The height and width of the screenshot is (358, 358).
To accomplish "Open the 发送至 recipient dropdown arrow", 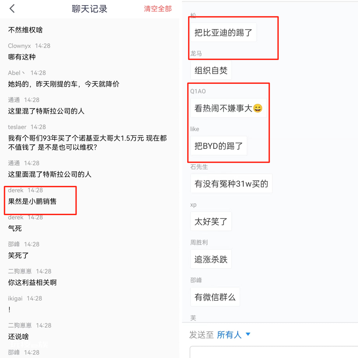I will click(x=248, y=334).
